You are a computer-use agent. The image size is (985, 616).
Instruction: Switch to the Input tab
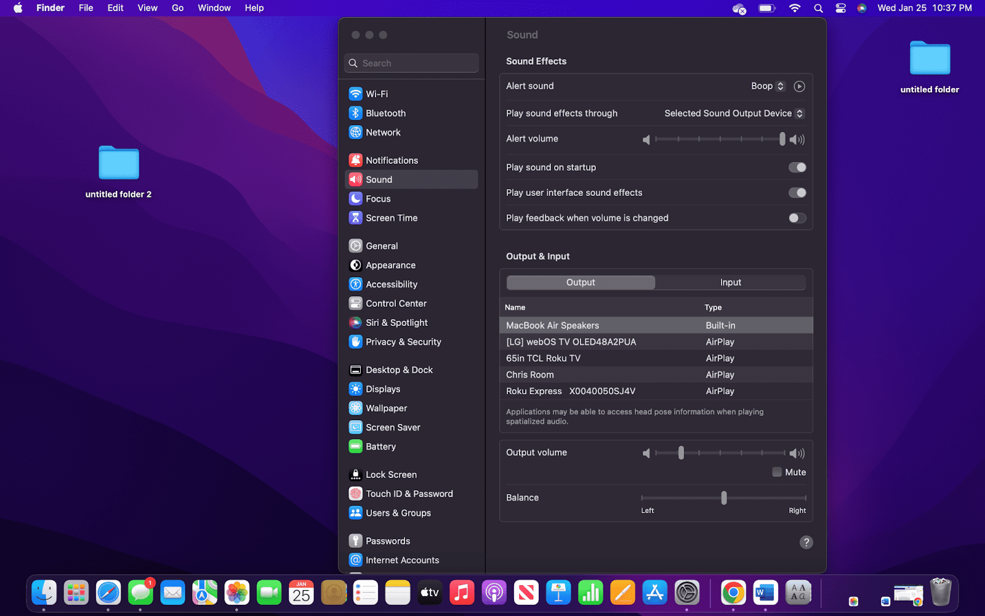(731, 282)
